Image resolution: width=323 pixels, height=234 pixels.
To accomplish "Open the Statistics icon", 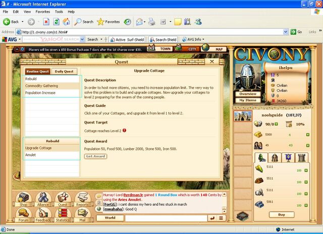I will pyautogui.click(x=63, y=214).
